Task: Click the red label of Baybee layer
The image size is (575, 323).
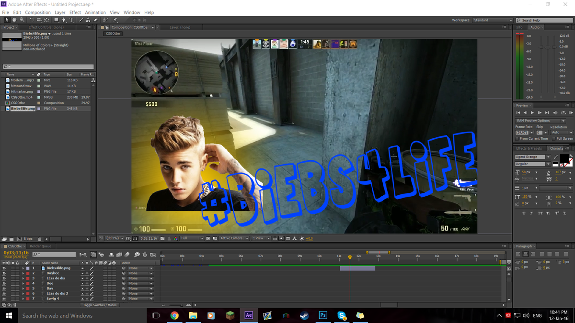Action: pos(28,273)
